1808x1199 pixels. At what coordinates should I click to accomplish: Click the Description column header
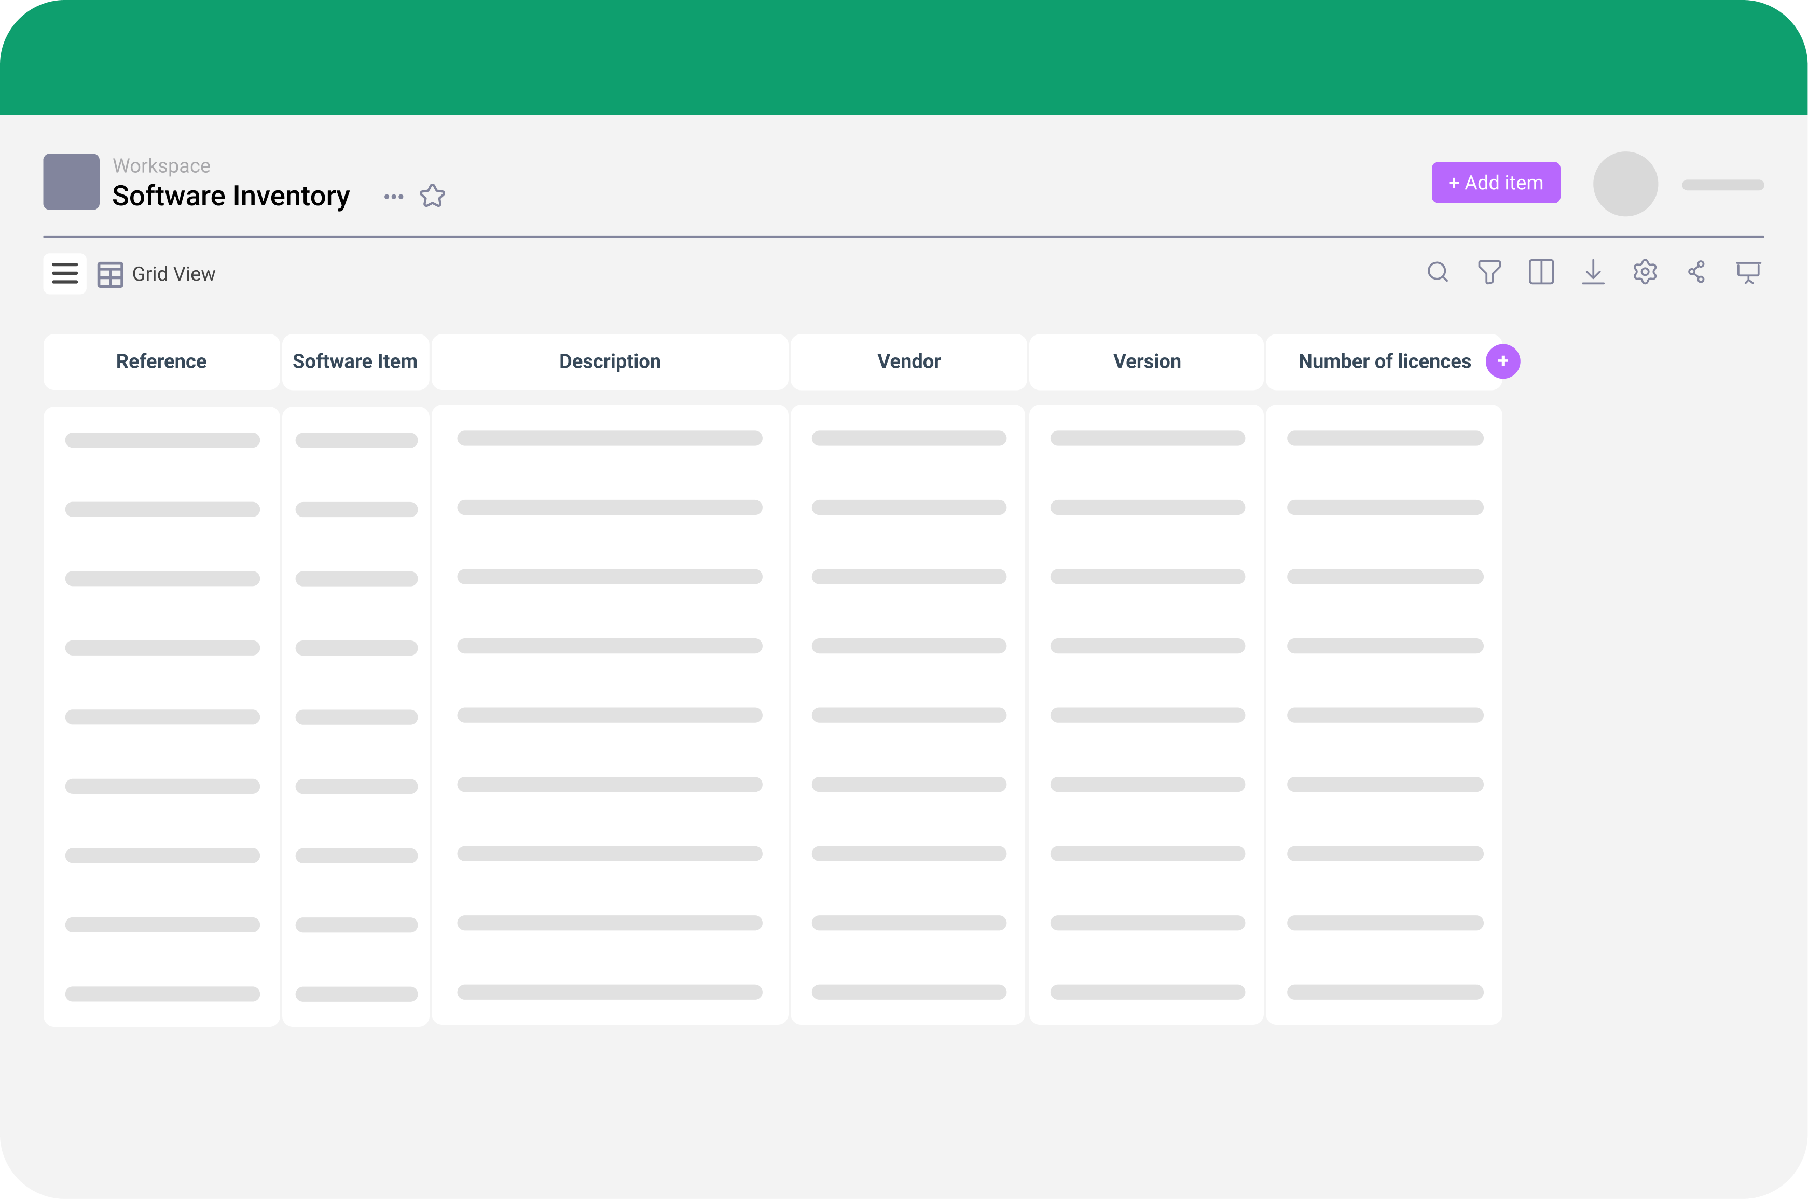610,361
